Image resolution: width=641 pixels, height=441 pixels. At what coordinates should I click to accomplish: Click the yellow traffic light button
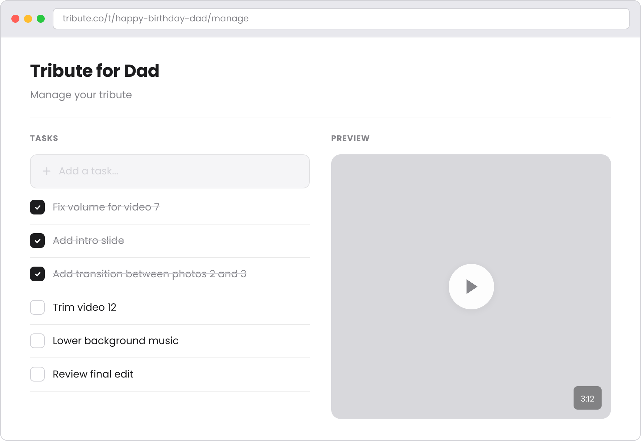(x=28, y=19)
